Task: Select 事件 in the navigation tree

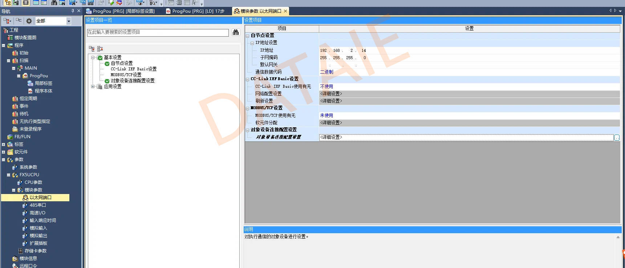Action: (x=24, y=106)
